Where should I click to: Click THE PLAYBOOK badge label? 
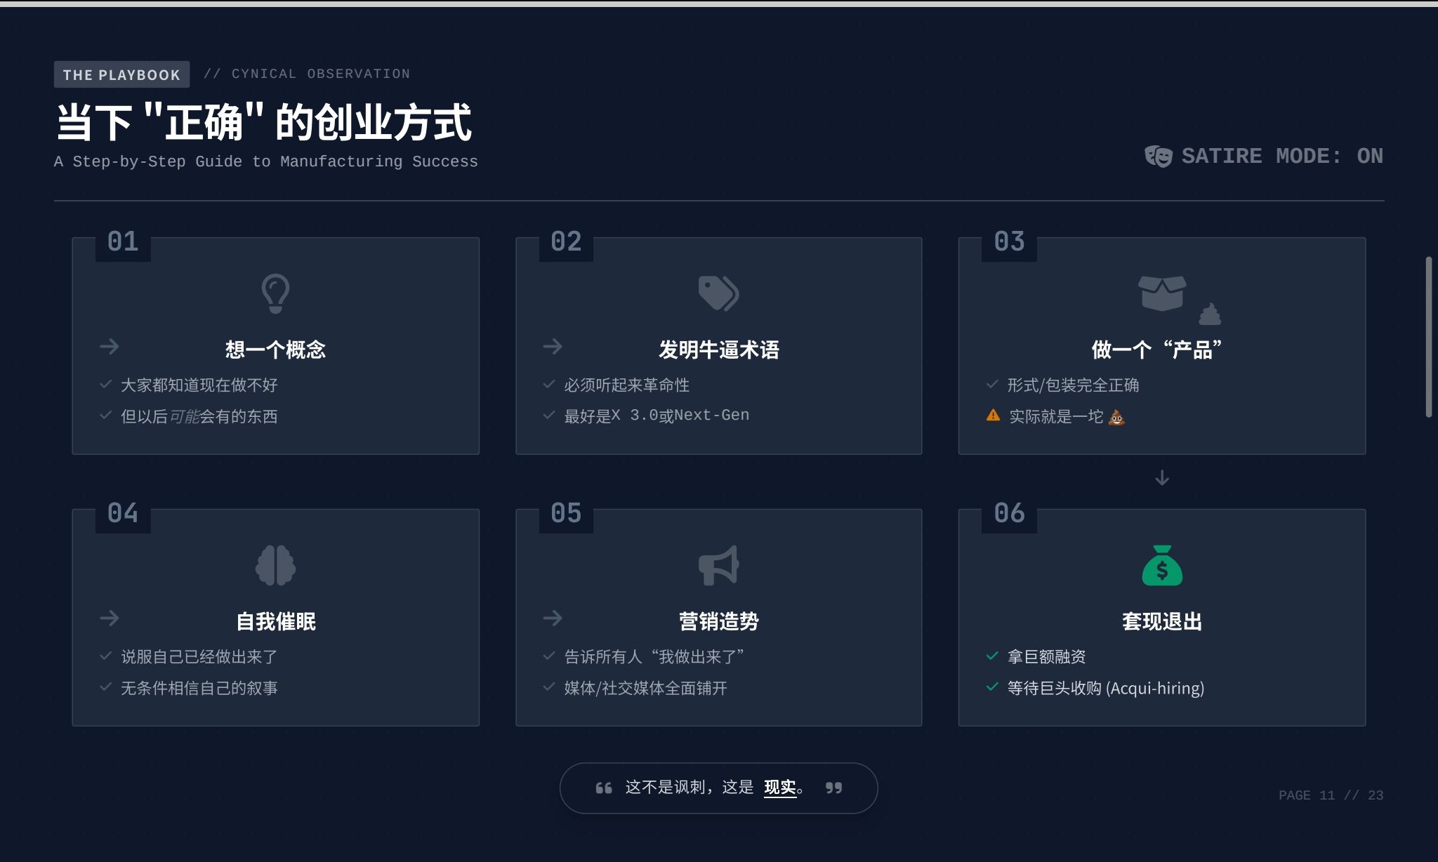[121, 74]
